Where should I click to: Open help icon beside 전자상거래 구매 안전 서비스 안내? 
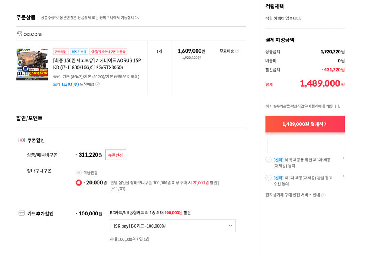point(323,195)
